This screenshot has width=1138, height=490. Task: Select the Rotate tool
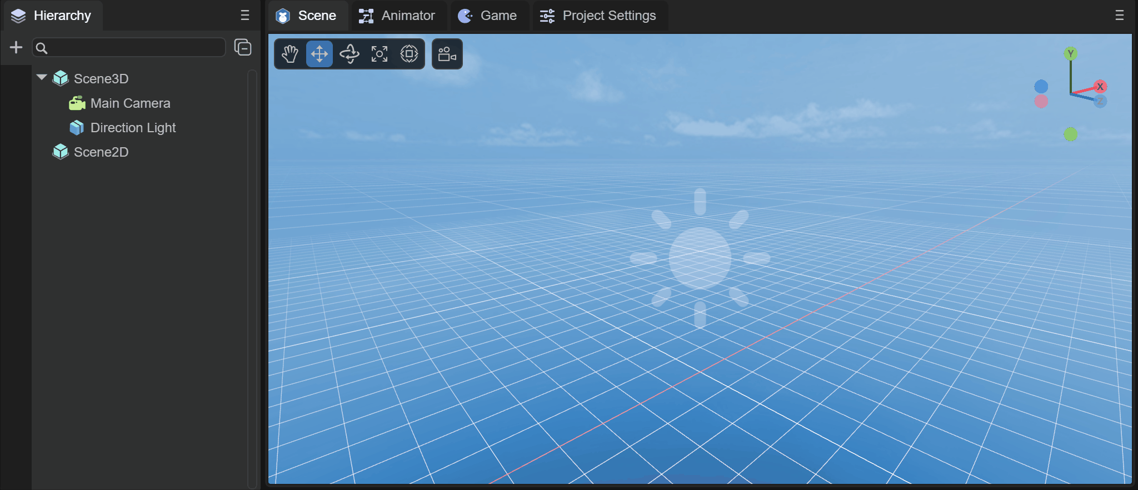350,54
